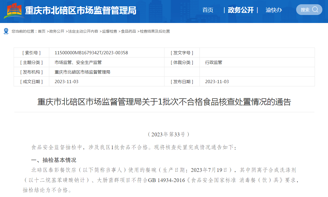Go to 首页 in breadcrumb trail
The image size is (328, 197).
point(42,31)
